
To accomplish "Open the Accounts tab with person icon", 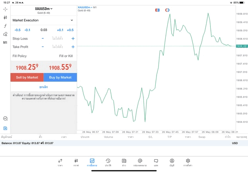I will click(172, 163).
